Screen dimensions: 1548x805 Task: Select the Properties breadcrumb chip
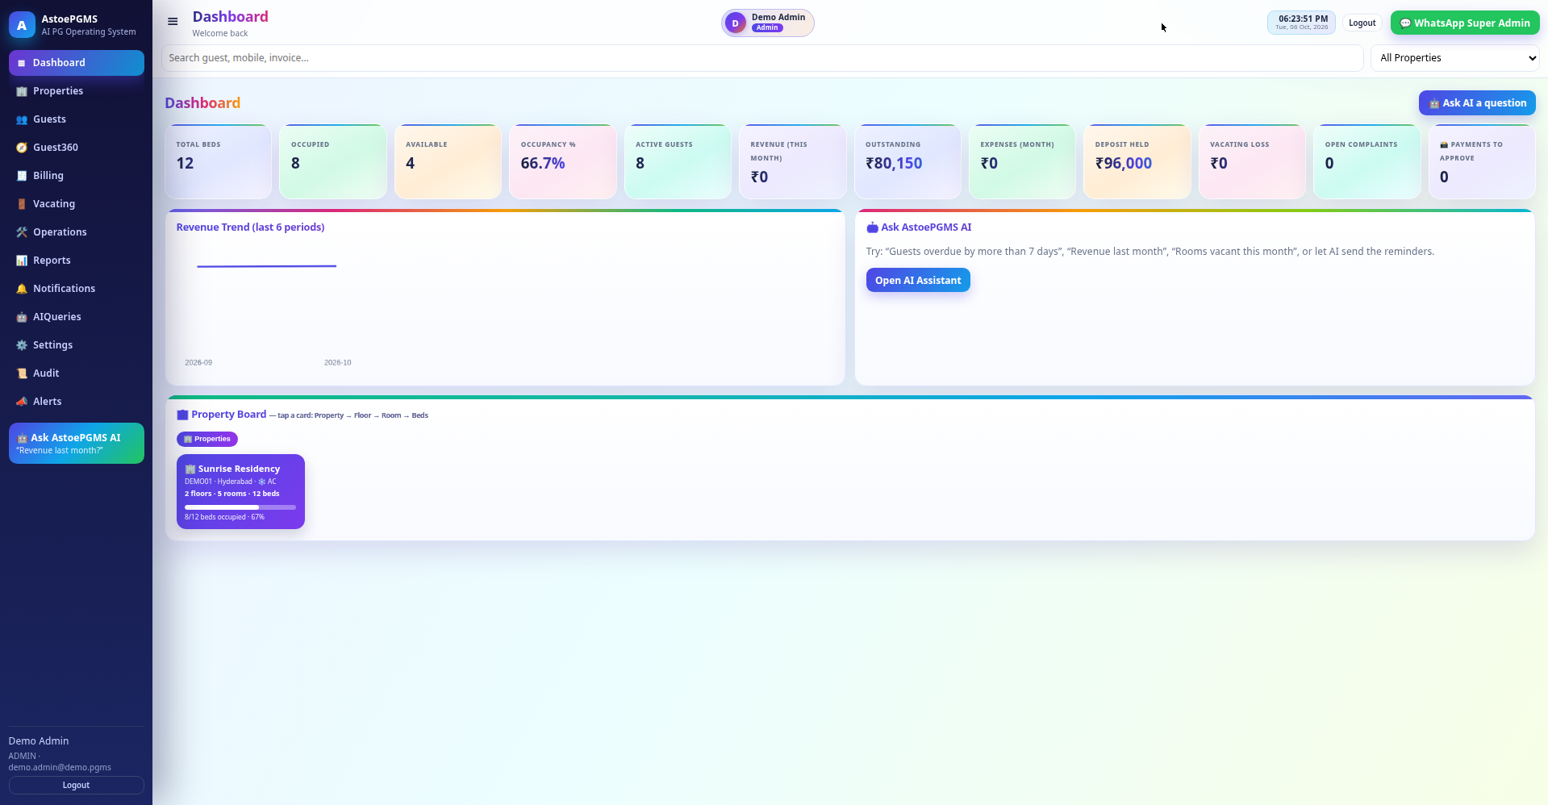tap(207, 439)
